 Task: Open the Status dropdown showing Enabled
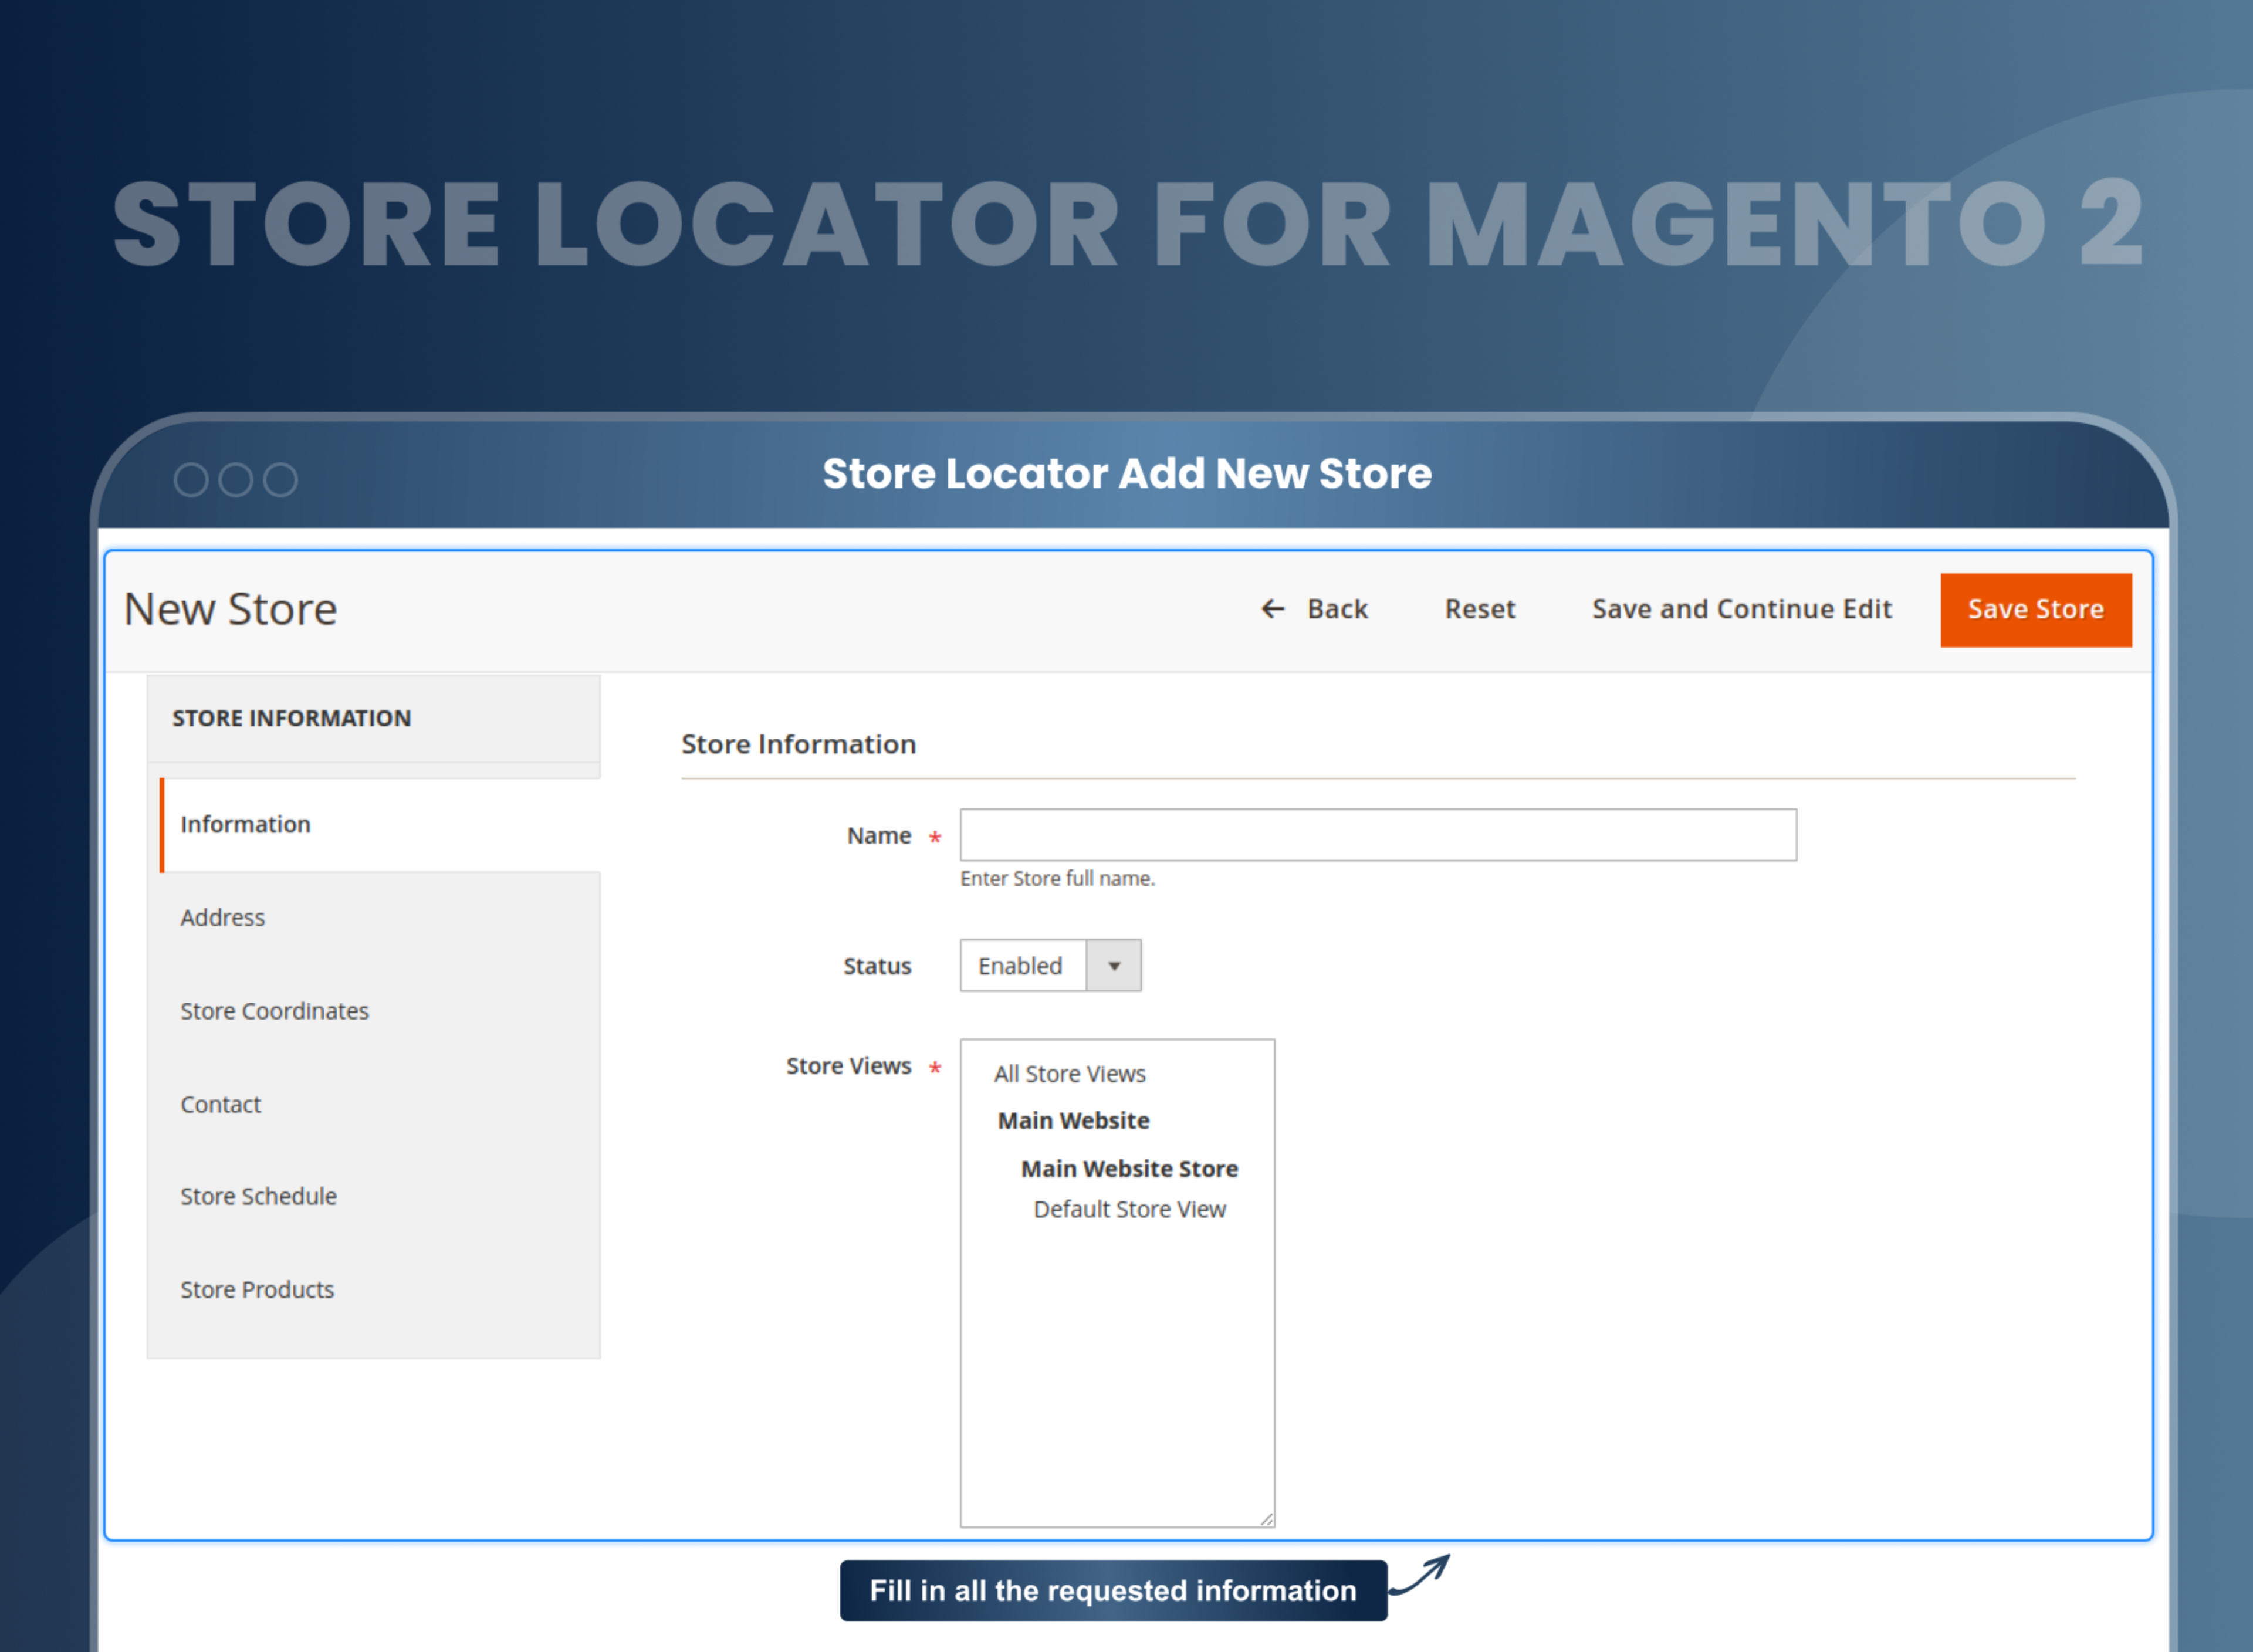tap(1022, 965)
